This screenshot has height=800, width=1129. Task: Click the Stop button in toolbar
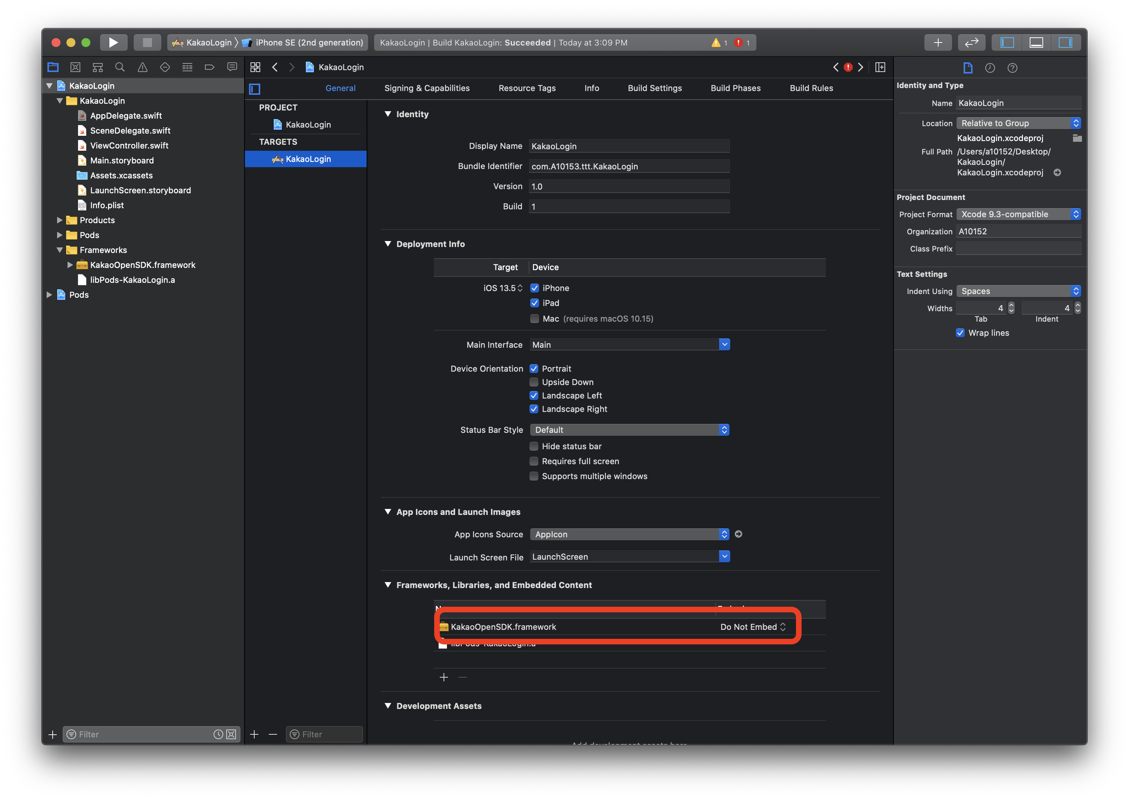point(147,43)
